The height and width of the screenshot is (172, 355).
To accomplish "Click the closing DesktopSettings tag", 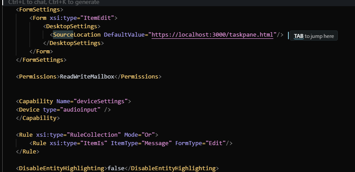I will [x=73, y=43].
